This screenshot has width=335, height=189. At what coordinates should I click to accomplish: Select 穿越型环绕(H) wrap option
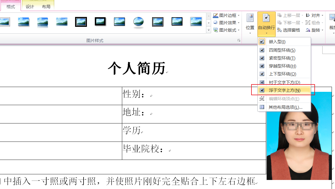point(284,66)
